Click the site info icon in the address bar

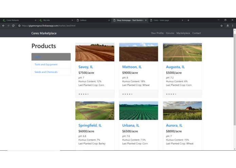click(19, 26)
